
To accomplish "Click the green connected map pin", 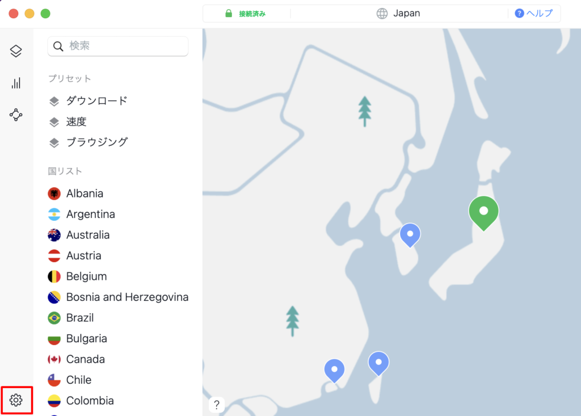I will (483, 213).
